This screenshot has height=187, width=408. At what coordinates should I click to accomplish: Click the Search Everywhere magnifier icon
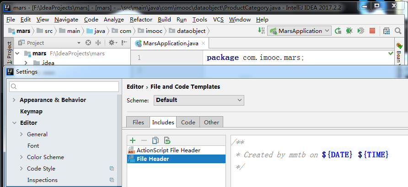click(398, 31)
